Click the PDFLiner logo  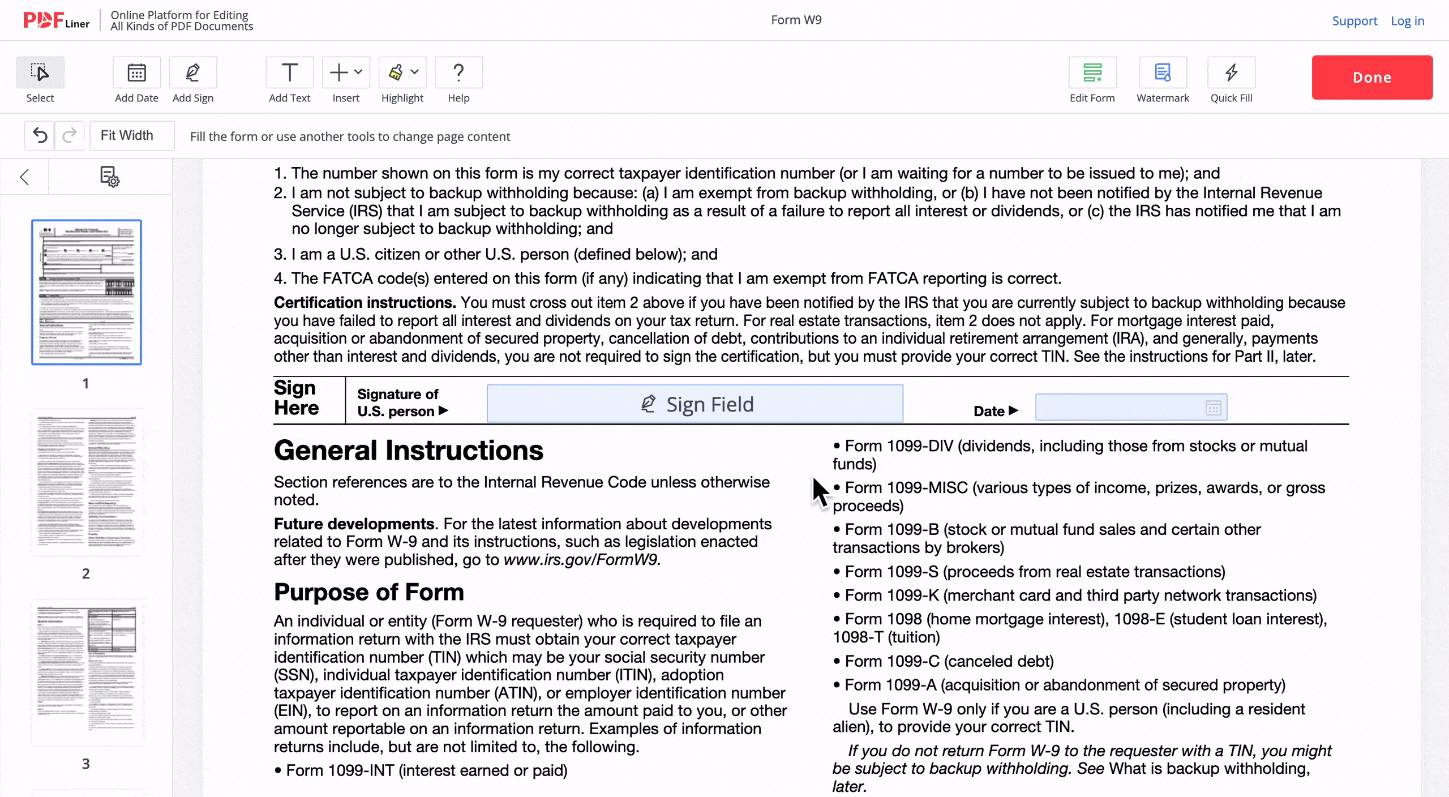[56, 20]
